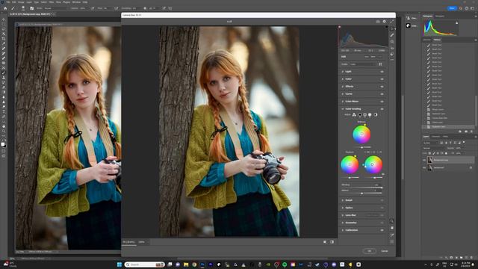Select the Masking tool in Camera Raw sidebar
The height and width of the screenshot is (269, 478).
(x=392, y=42)
